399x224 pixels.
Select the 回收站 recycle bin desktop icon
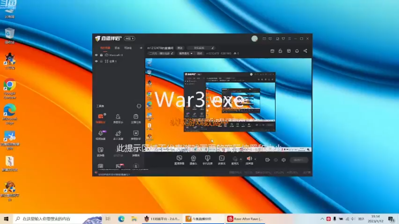click(9, 36)
